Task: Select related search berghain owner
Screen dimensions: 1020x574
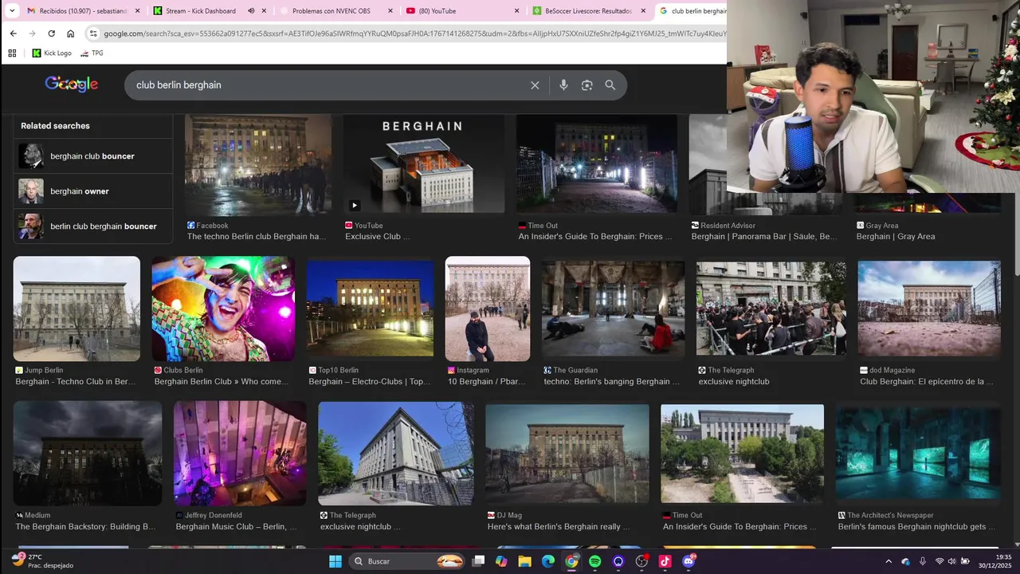Action: [x=93, y=191]
